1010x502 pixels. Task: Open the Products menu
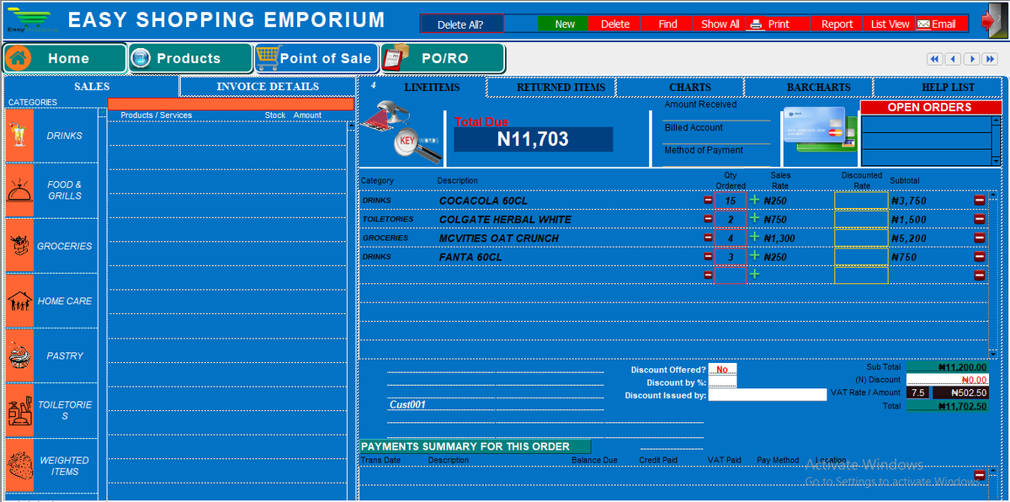click(x=190, y=58)
